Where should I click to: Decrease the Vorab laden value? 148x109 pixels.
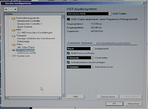[x=92, y=59]
